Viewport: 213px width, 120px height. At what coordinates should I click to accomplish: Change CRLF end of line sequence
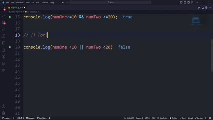click(153, 118)
